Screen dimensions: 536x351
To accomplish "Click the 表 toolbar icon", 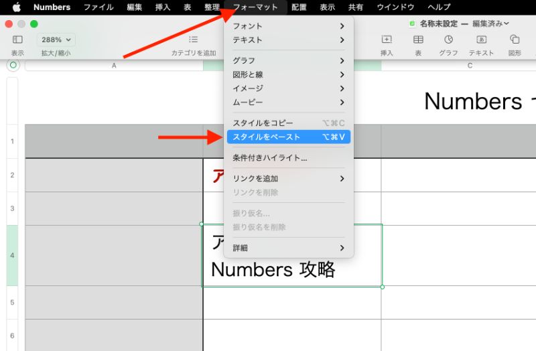I will [x=418, y=40].
